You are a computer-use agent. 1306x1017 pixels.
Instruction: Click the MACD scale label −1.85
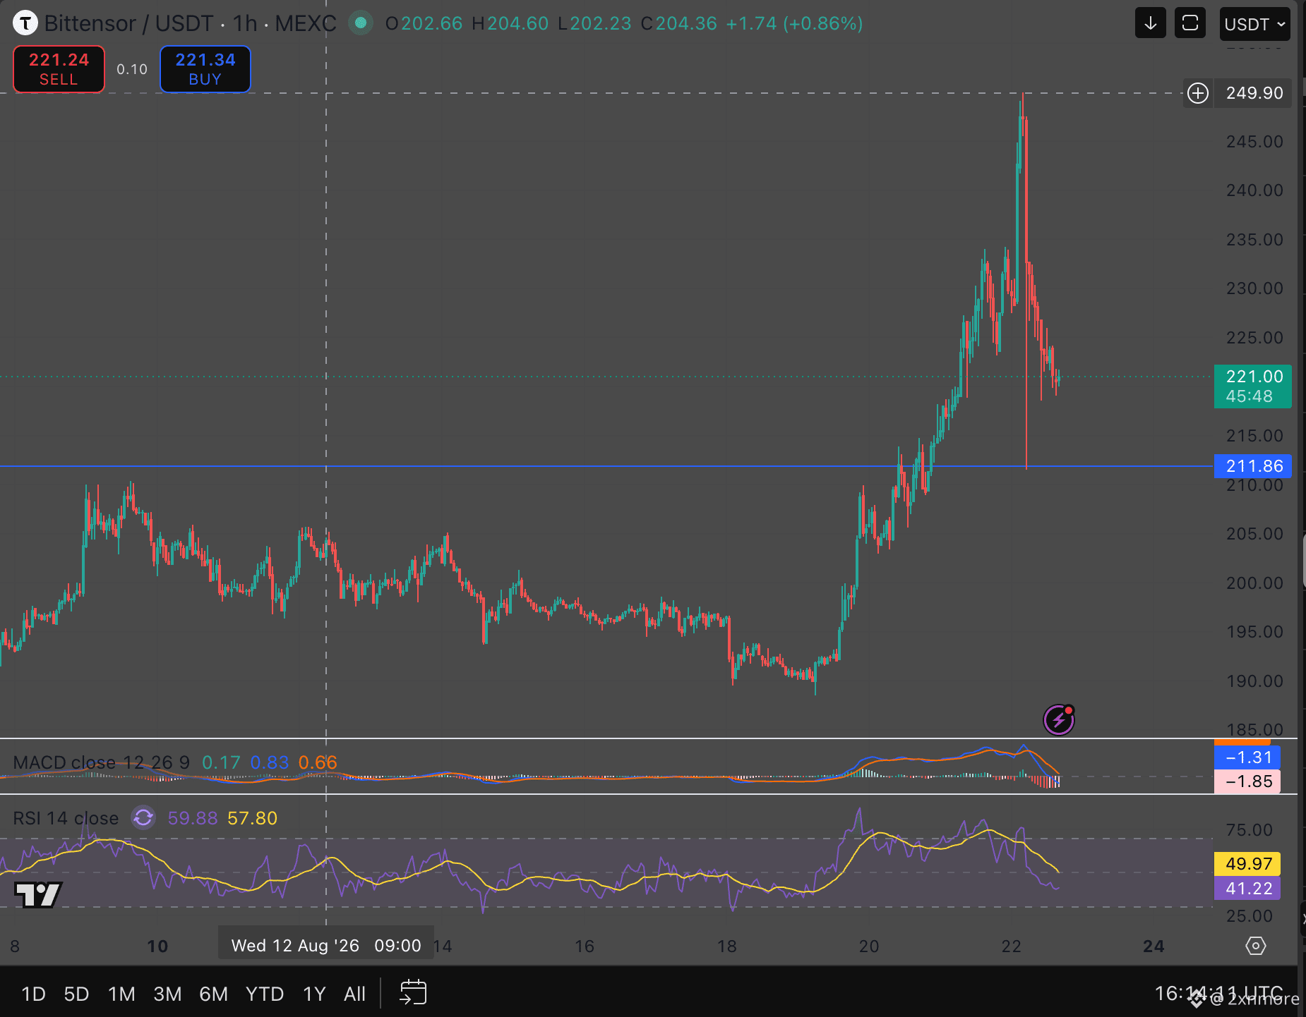click(1247, 781)
